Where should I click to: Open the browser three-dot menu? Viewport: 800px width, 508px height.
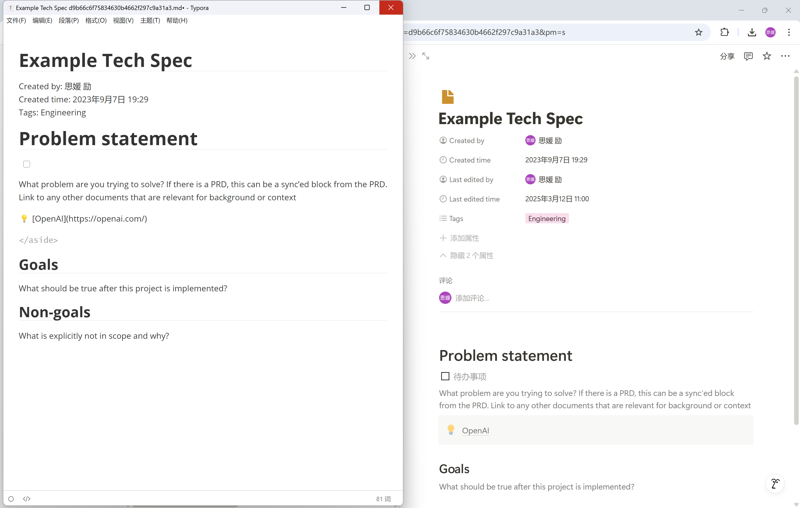point(789,32)
